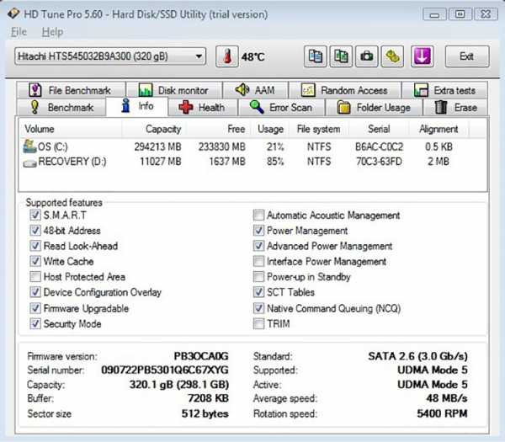Select the RECOVERY (D:) volume row
Image resolution: width=505 pixels, height=442 pixels.
pos(252,161)
